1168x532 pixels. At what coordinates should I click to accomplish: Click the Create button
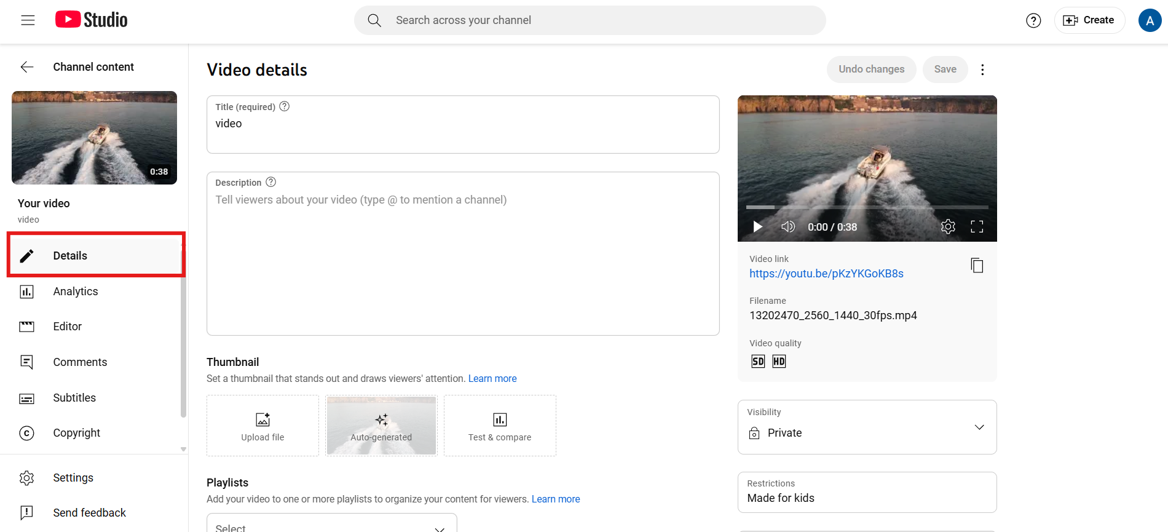tap(1089, 20)
